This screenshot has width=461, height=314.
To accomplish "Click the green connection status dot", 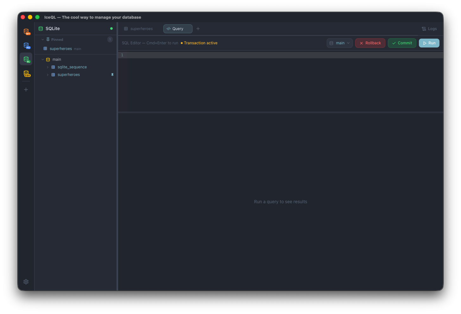I will (111, 28).
